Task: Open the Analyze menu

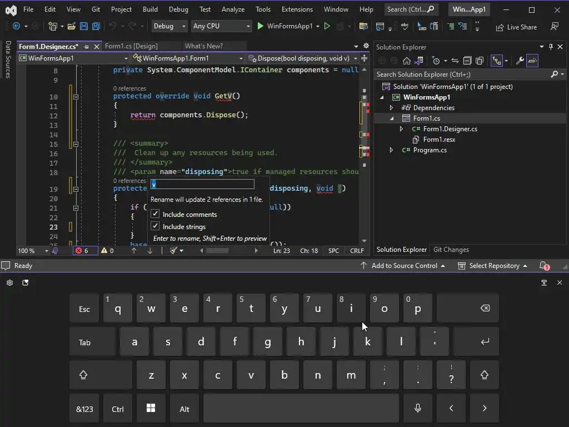Action: pyautogui.click(x=233, y=9)
